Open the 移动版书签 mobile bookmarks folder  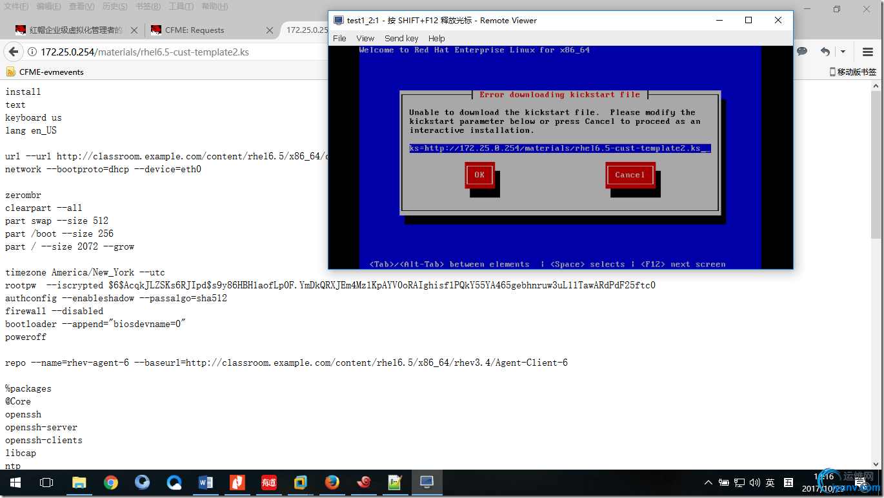852,72
